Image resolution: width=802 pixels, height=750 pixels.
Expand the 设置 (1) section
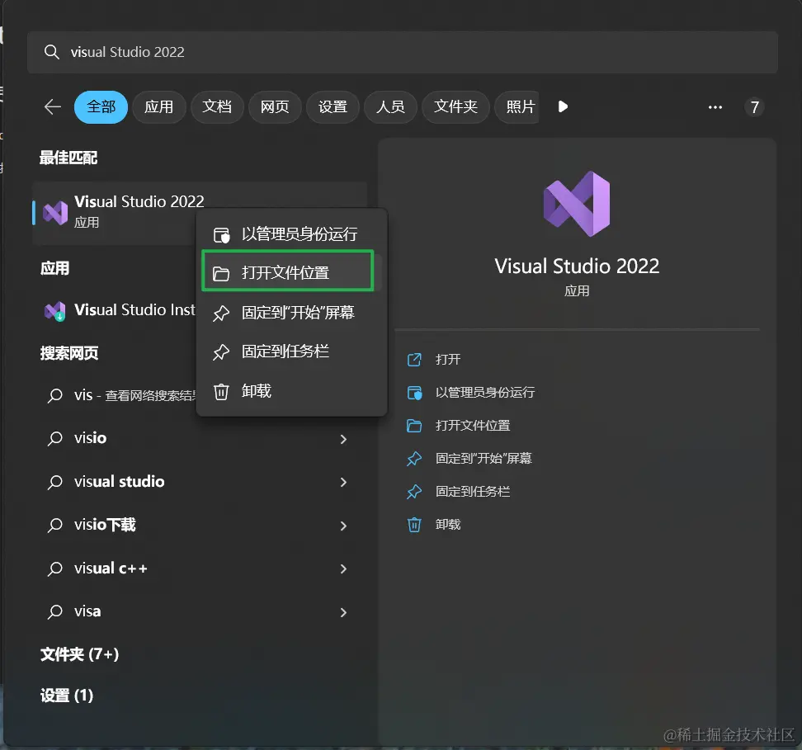pyautogui.click(x=67, y=696)
